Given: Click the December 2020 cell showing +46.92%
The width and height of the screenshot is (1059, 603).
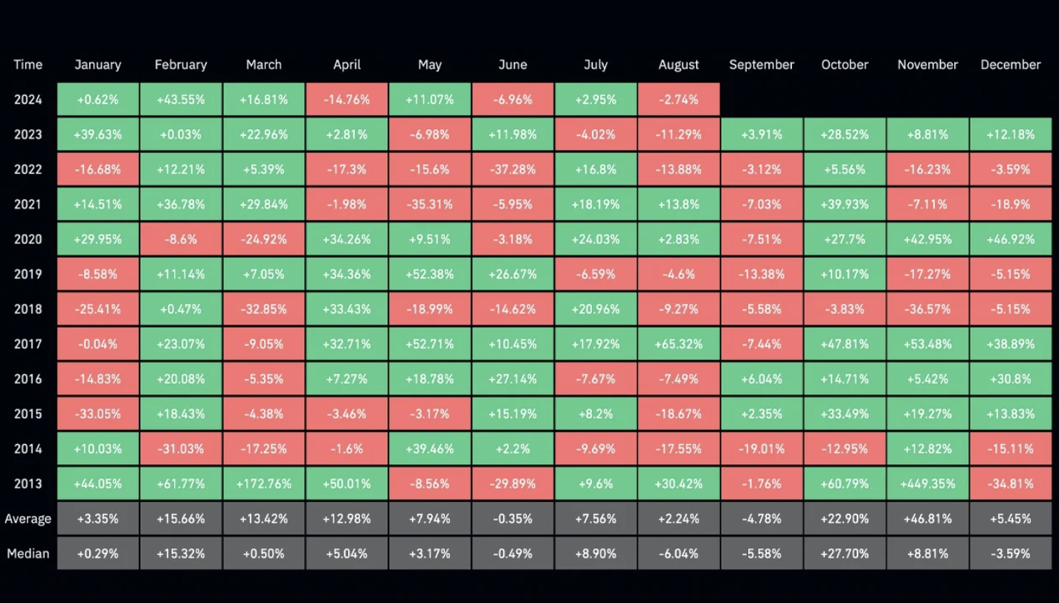Looking at the screenshot, I should tap(1011, 239).
